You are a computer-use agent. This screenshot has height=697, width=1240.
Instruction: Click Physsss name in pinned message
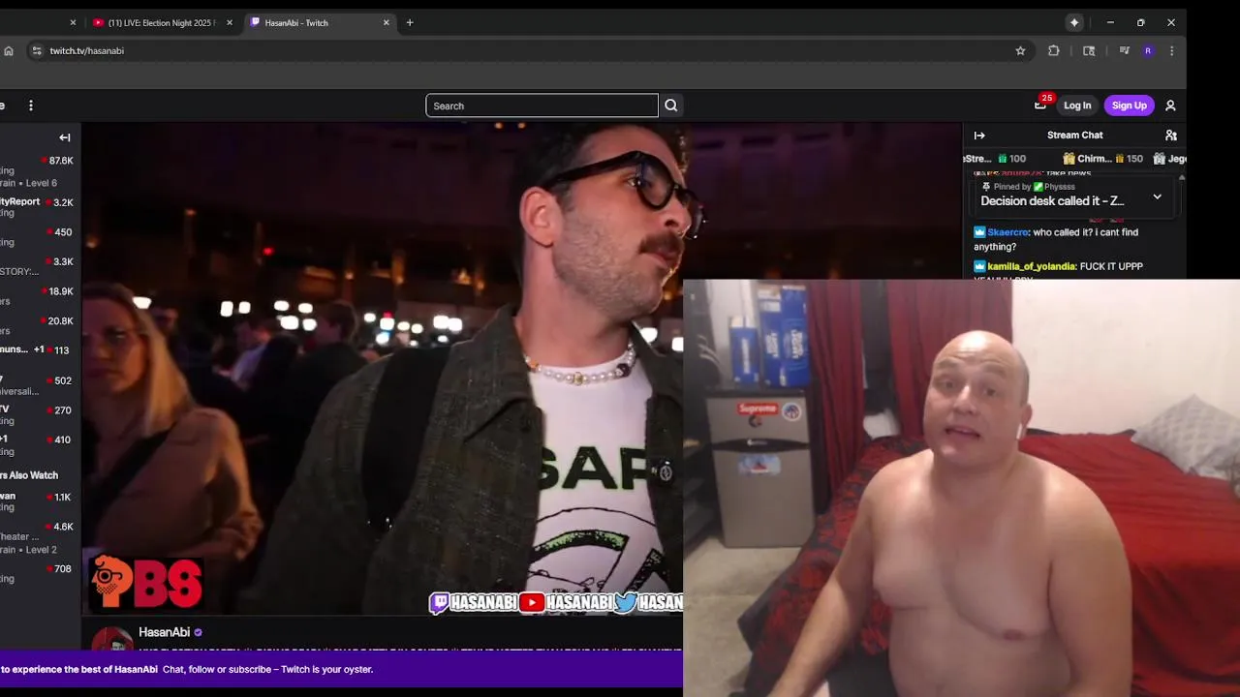click(x=1060, y=187)
